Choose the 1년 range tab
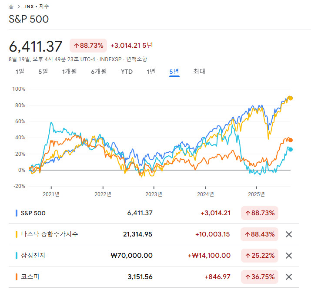 [150, 72]
